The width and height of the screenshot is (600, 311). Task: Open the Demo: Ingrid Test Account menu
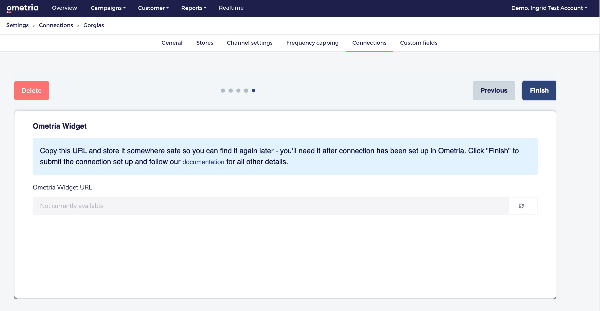coord(549,8)
